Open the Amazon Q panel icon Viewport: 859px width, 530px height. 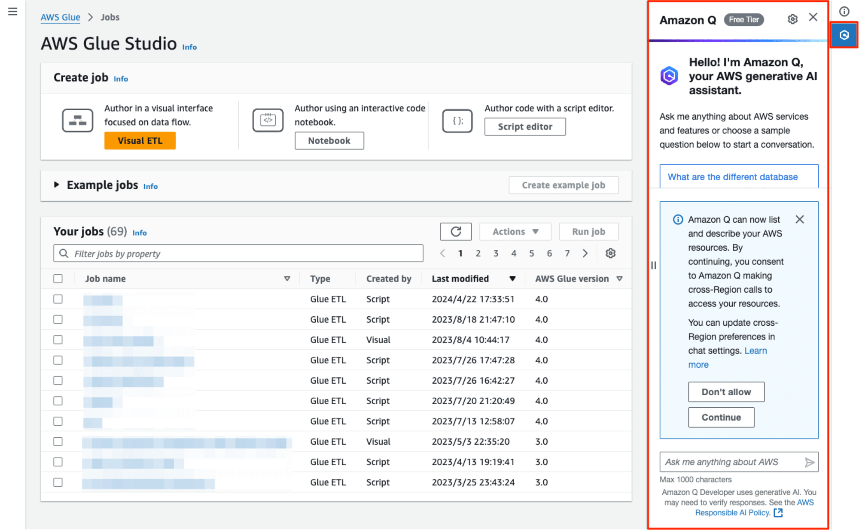click(844, 35)
